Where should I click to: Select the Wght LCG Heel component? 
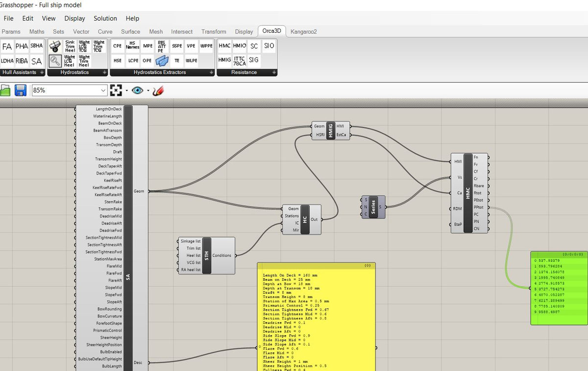point(70,61)
